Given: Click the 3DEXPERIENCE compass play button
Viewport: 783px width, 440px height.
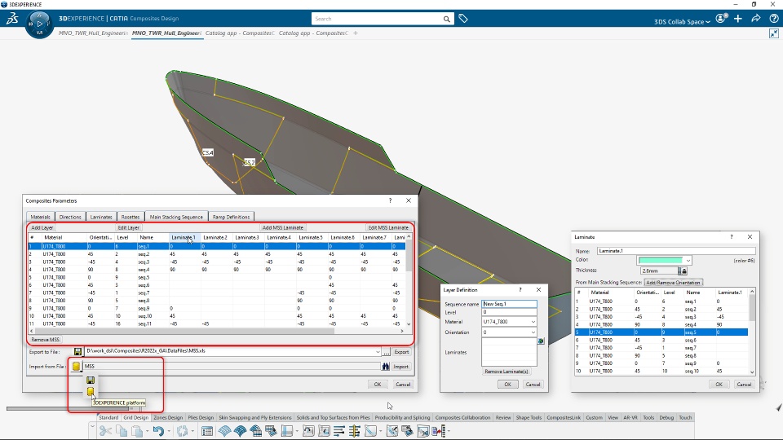Looking at the screenshot, I should pyautogui.click(x=39, y=24).
